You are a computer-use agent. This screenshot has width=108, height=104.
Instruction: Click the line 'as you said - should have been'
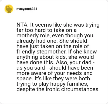click(x=55, y=68)
